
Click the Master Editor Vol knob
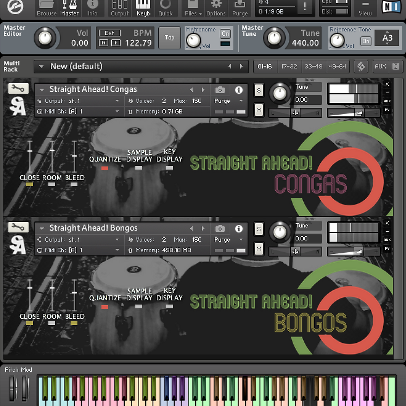click(x=45, y=38)
